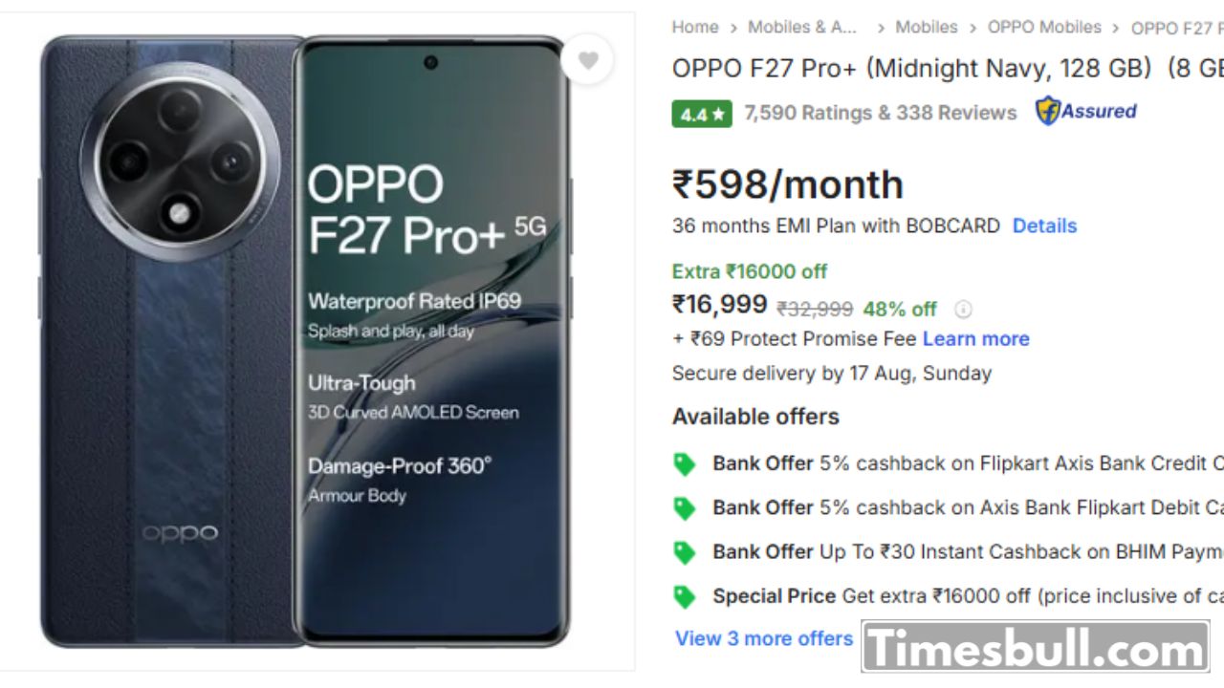Viewport: 1224px width, 688px height.
Task: Click the BHIM cashback offer tag icon
Action: click(x=685, y=552)
